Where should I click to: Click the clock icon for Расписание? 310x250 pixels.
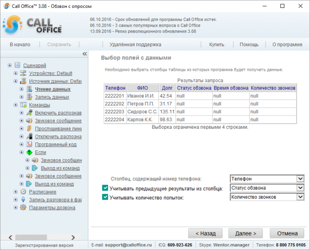23,192
